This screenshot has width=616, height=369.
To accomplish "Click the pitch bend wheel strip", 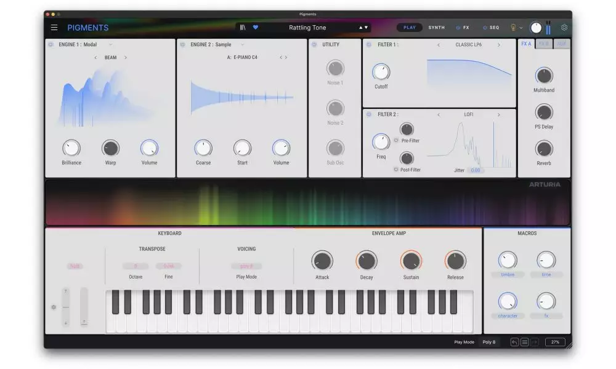I will click(66, 307).
